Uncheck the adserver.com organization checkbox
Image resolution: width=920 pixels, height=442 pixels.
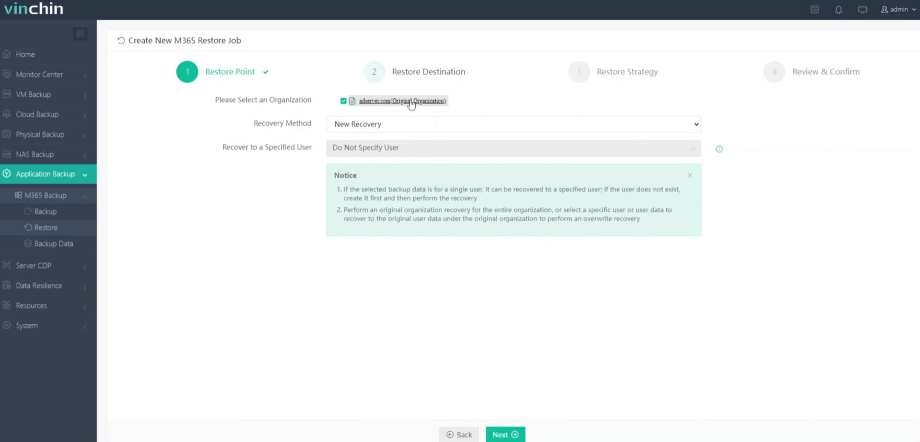pos(344,101)
